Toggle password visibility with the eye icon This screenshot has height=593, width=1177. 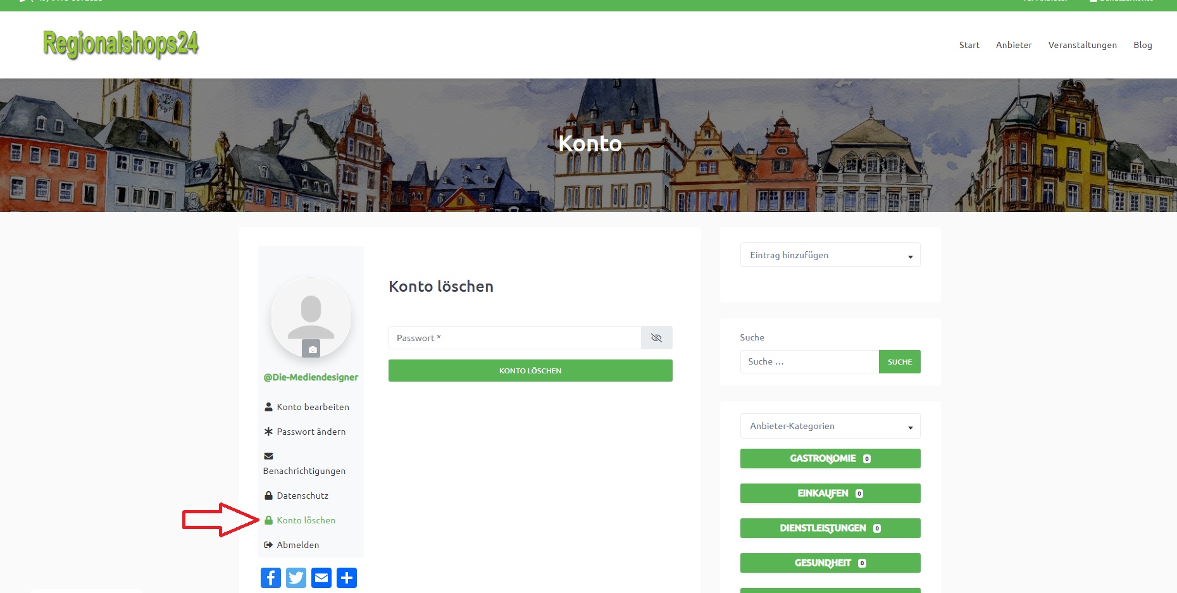click(x=656, y=338)
